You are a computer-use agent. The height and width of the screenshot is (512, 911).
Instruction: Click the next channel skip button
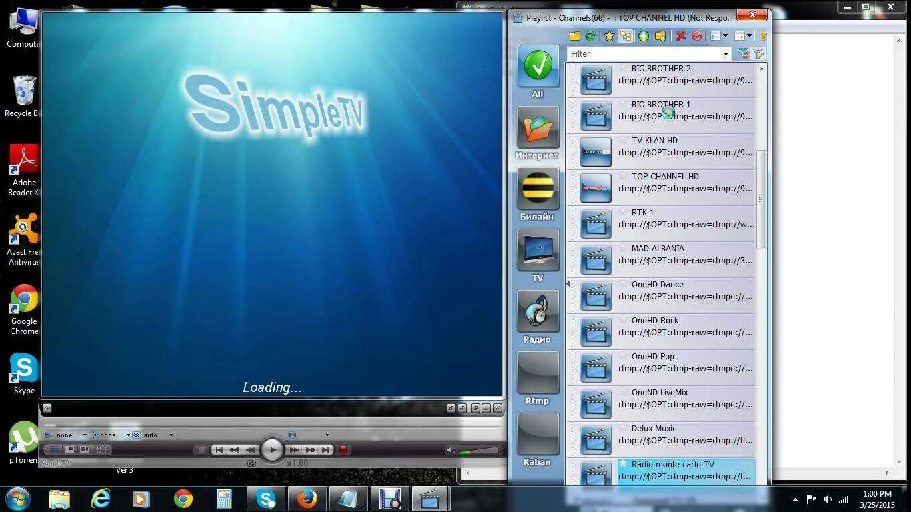pos(325,450)
